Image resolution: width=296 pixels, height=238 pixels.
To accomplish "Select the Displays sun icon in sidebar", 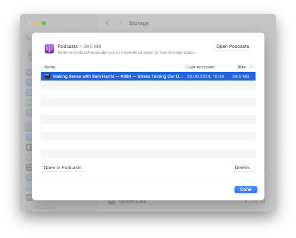I will (29, 178).
